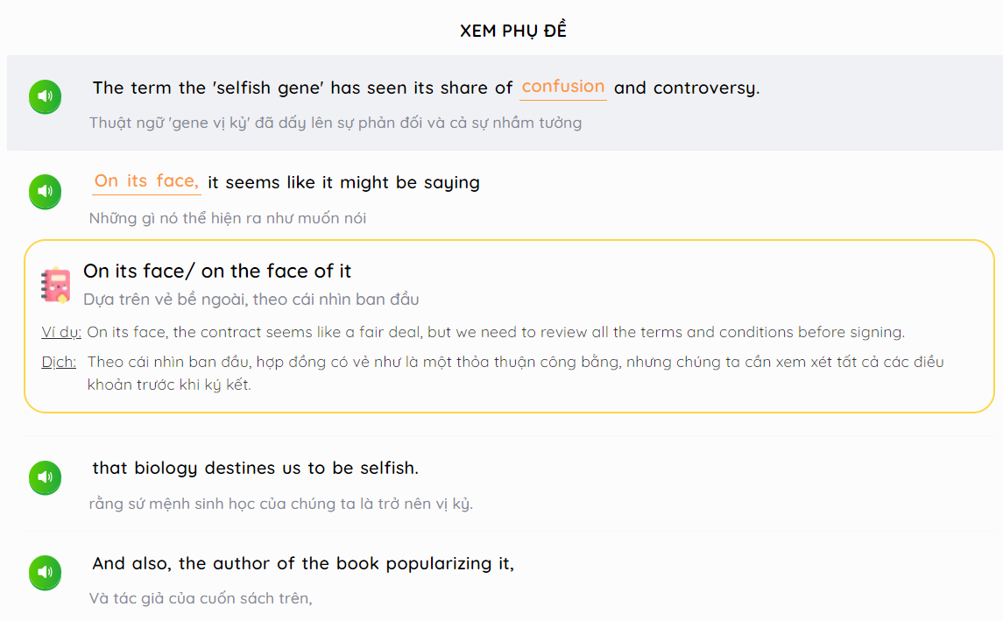Screen dimensions: 1003x621
Task: Select the sentence 'that biology destines us to be selfish.'
Action: click(255, 468)
